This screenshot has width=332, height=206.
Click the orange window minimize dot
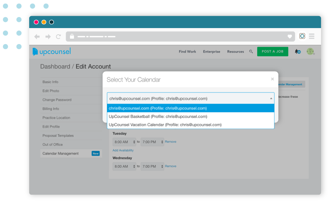(44, 22)
